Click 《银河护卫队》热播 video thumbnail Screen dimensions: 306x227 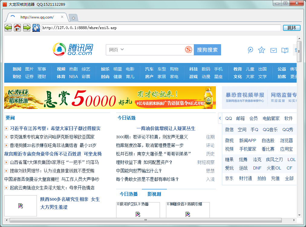(x=138, y=210)
